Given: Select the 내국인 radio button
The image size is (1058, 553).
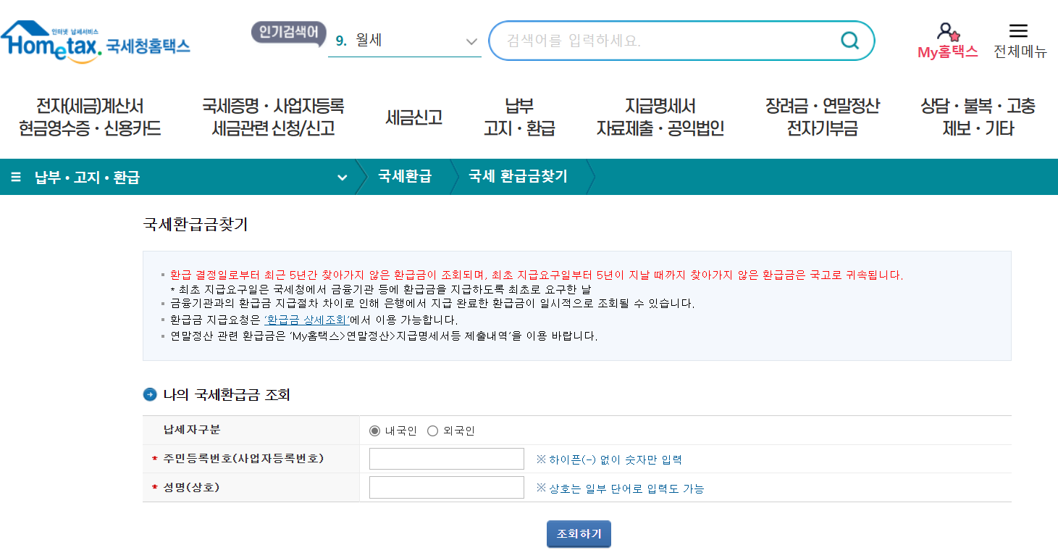Looking at the screenshot, I should 374,430.
